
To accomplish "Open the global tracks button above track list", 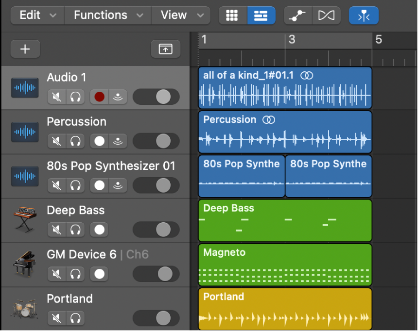I will click(165, 49).
